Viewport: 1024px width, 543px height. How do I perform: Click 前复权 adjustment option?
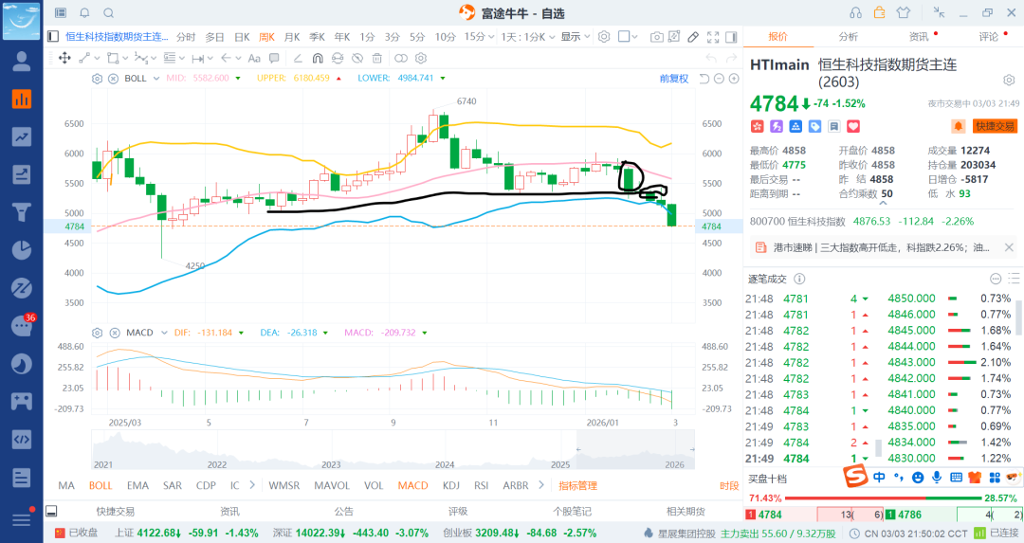pos(674,79)
